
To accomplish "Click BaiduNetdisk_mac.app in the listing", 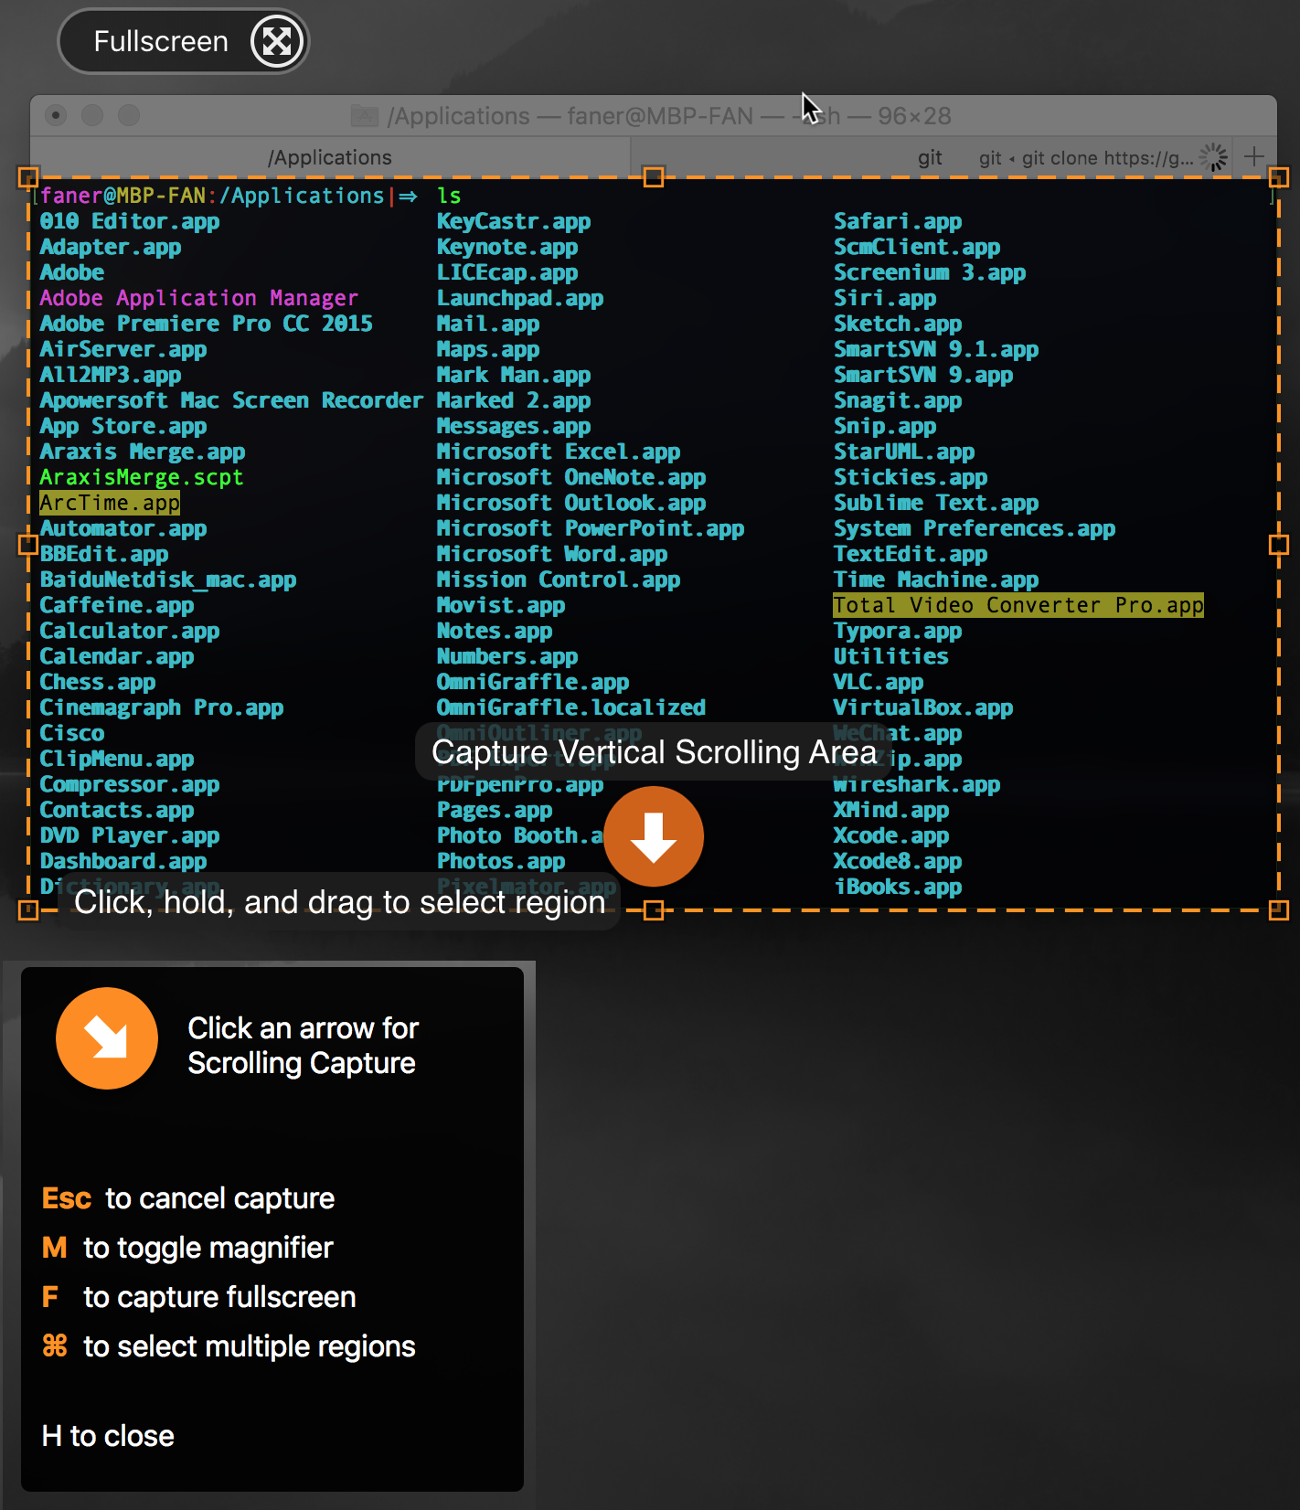I will [x=168, y=580].
